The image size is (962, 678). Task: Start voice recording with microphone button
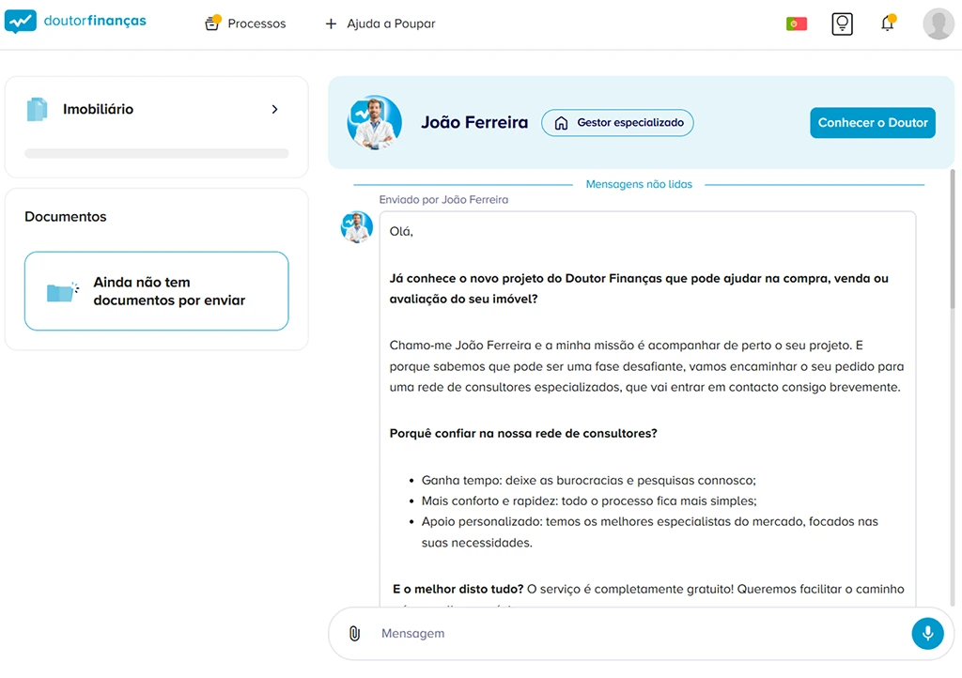[927, 633]
